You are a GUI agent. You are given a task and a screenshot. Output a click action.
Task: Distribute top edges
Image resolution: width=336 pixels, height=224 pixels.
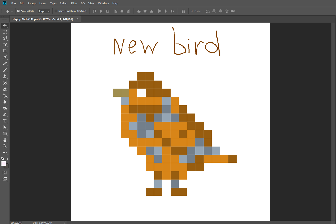tap(139, 11)
